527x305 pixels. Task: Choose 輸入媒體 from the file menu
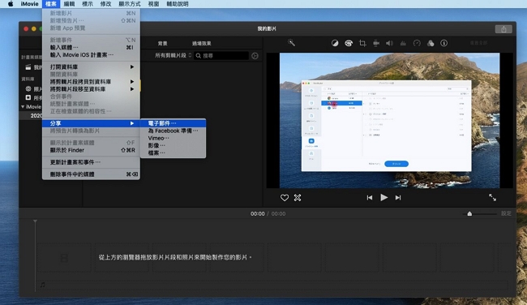(x=91, y=47)
